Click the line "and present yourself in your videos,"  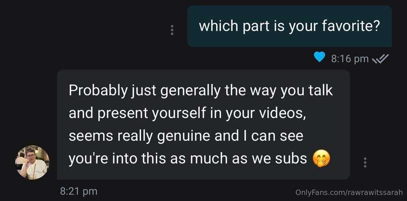pyautogui.click(x=187, y=114)
